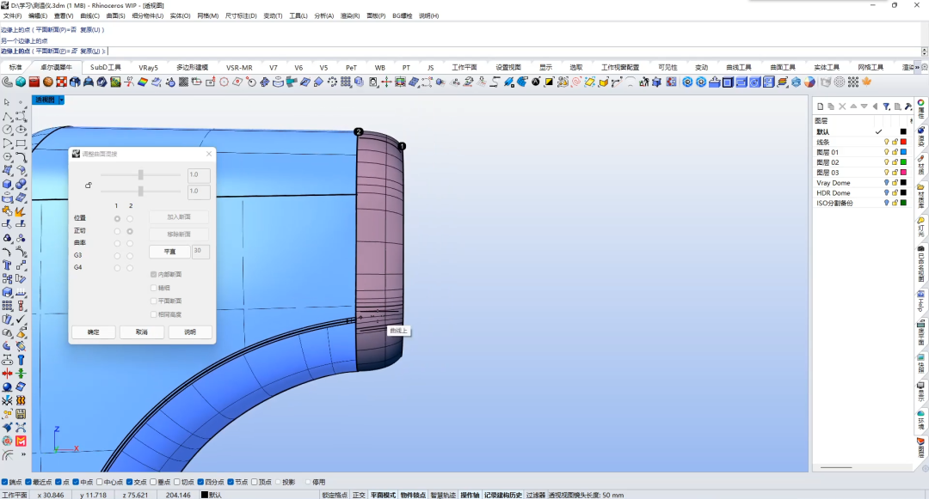Click the 取消 button in dialog
This screenshot has height=499, width=929.
pyautogui.click(x=142, y=332)
